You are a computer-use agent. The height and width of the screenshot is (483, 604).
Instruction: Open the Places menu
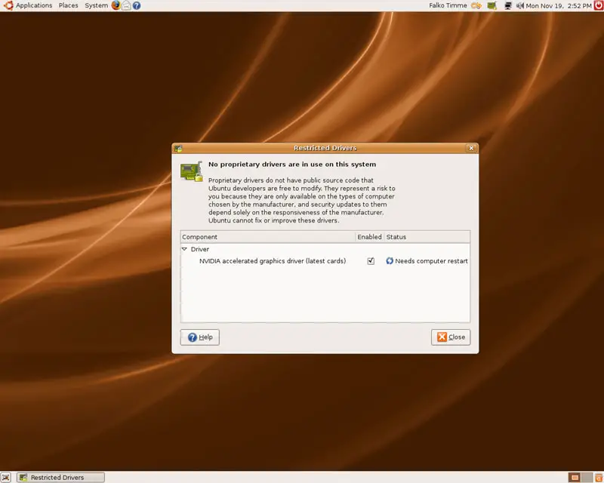pos(68,5)
